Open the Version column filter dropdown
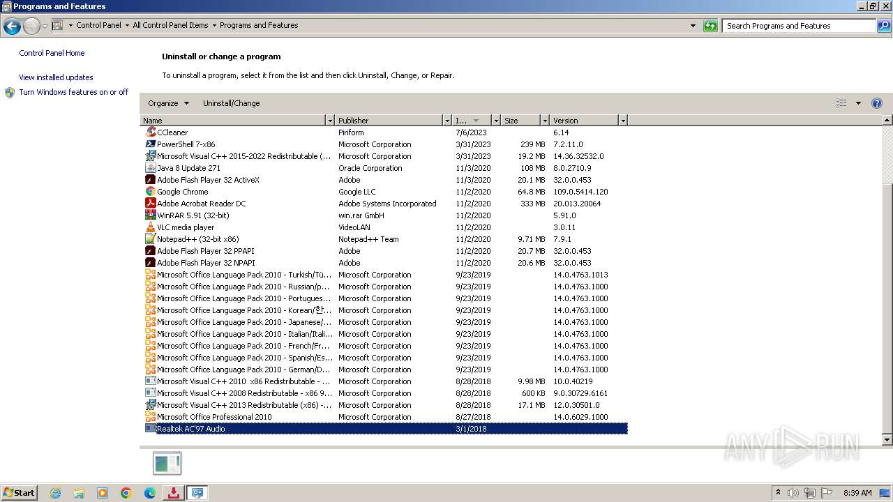 tap(623, 121)
